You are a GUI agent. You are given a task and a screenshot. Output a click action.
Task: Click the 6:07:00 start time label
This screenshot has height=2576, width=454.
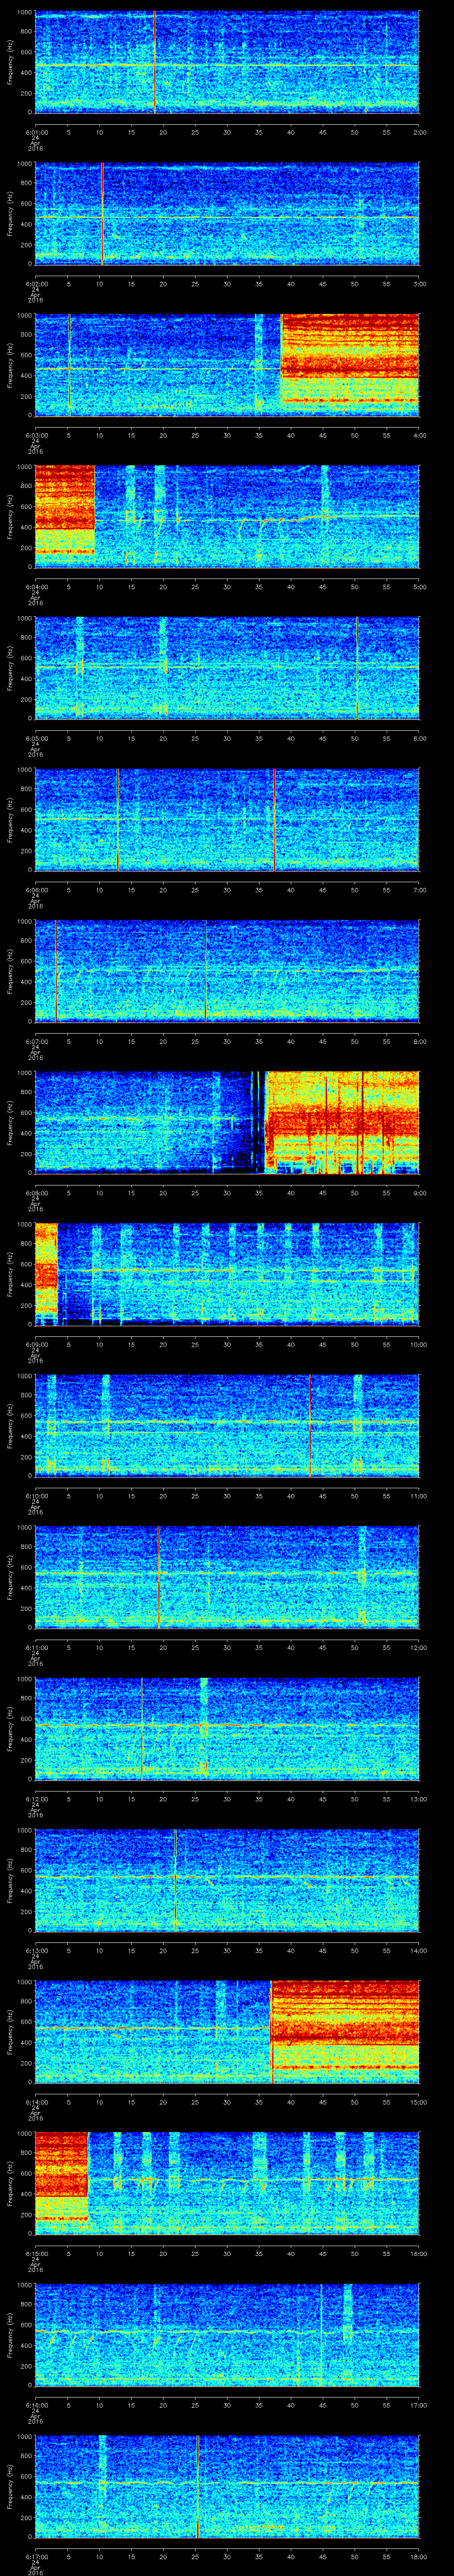[x=36, y=1042]
